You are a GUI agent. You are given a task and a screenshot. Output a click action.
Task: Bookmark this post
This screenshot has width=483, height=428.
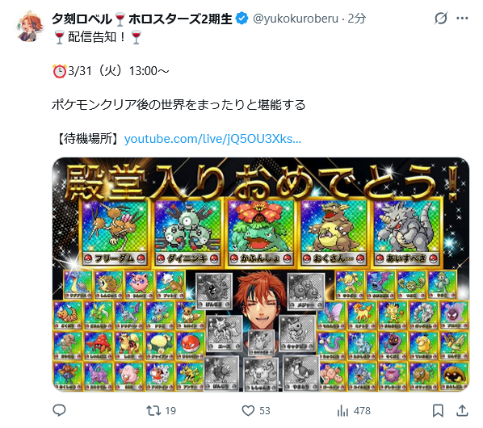[x=438, y=410]
